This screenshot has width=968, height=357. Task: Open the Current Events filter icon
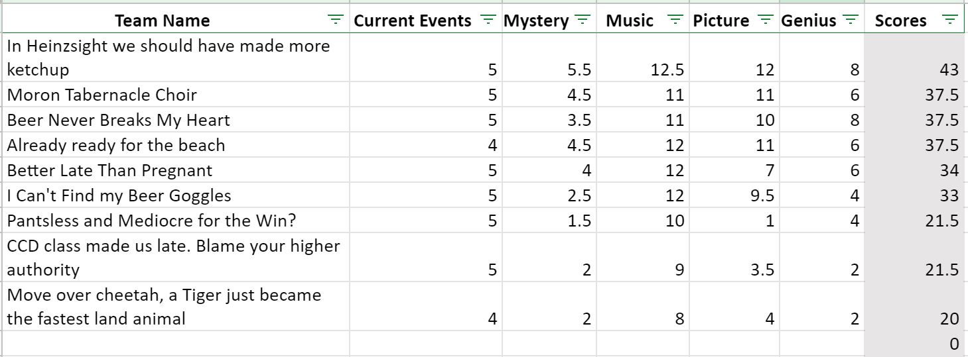[x=488, y=21]
